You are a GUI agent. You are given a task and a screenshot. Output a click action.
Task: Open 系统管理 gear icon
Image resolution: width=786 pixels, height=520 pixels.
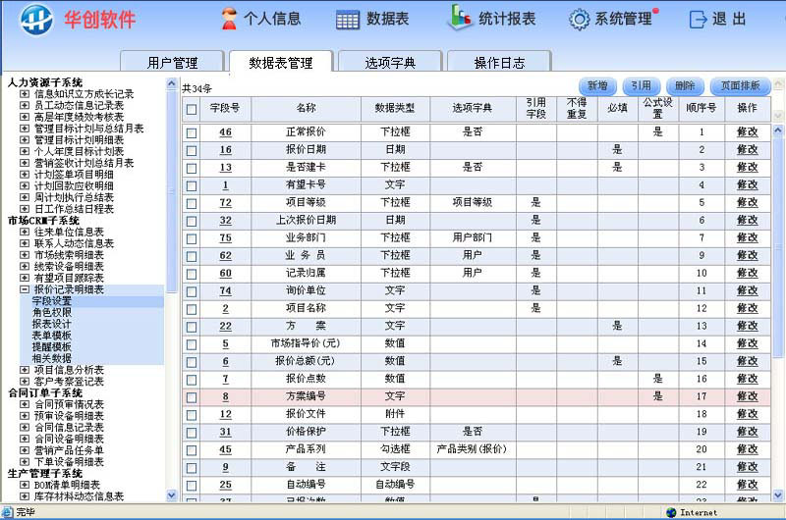(x=579, y=20)
